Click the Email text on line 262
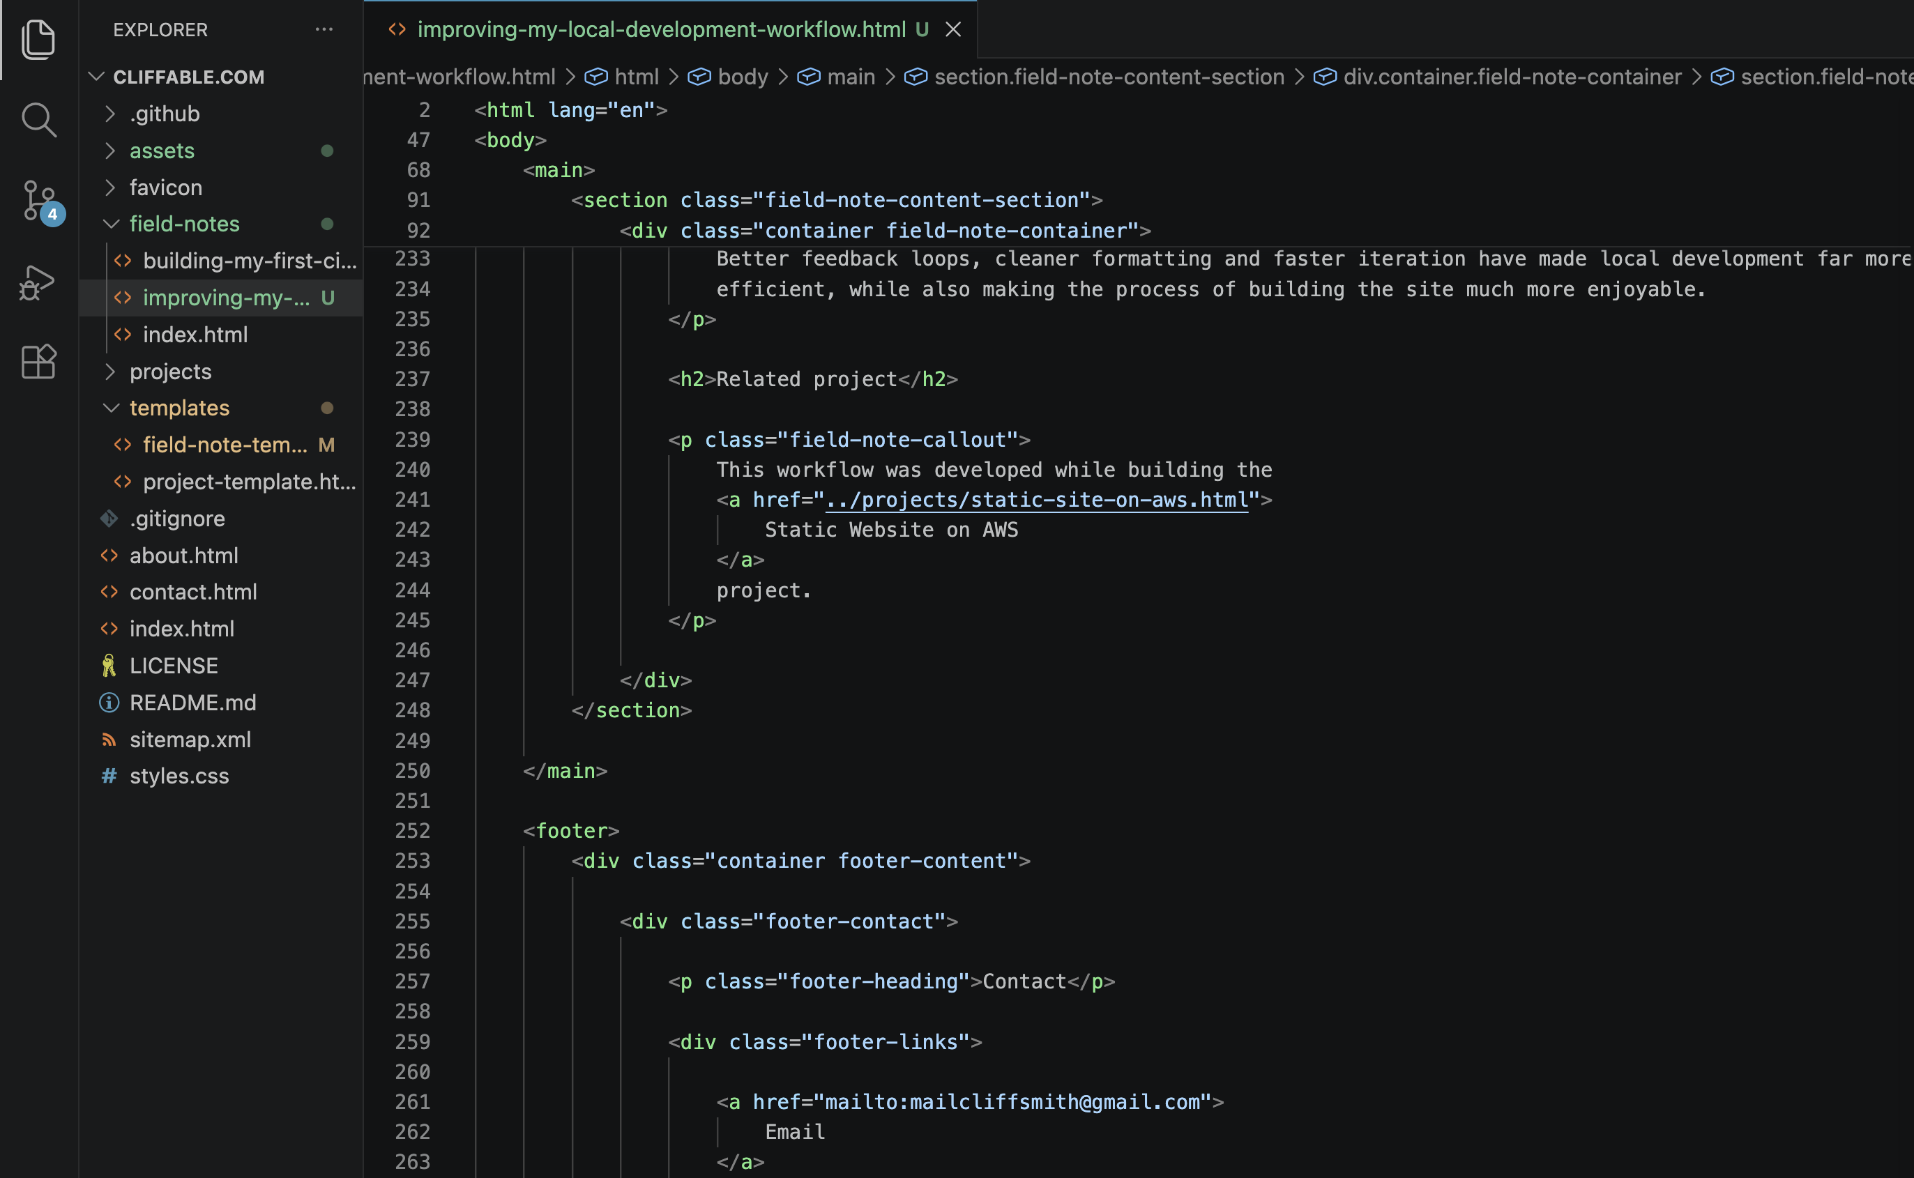 (x=795, y=1132)
